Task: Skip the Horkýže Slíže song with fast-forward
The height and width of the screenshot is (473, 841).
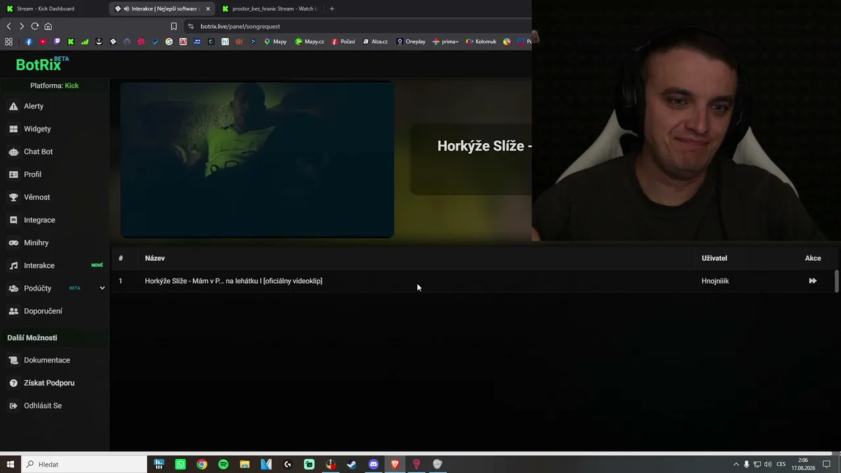Action: click(813, 281)
